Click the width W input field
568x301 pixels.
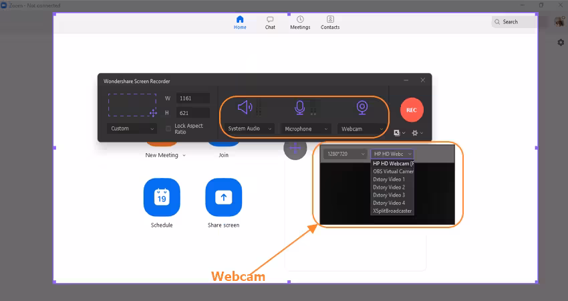[x=192, y=98]
